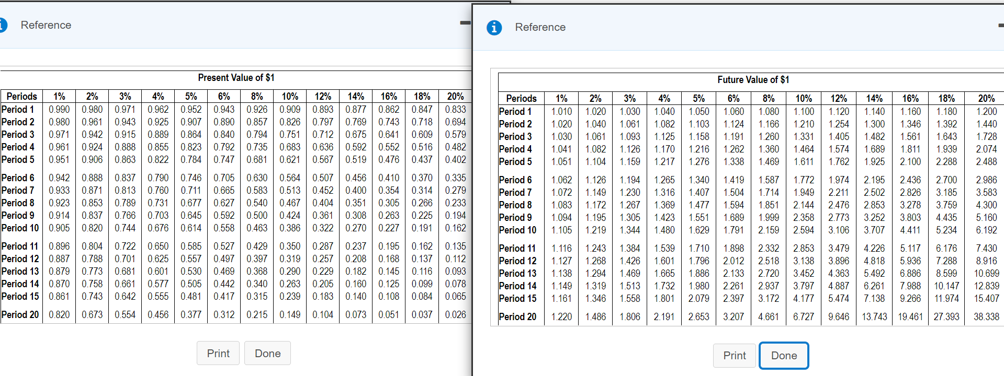The image size is (1004, 376).
Task: Click 11.974 in Future Value Period 15, 18% cell
Action: tap(946, 298)
